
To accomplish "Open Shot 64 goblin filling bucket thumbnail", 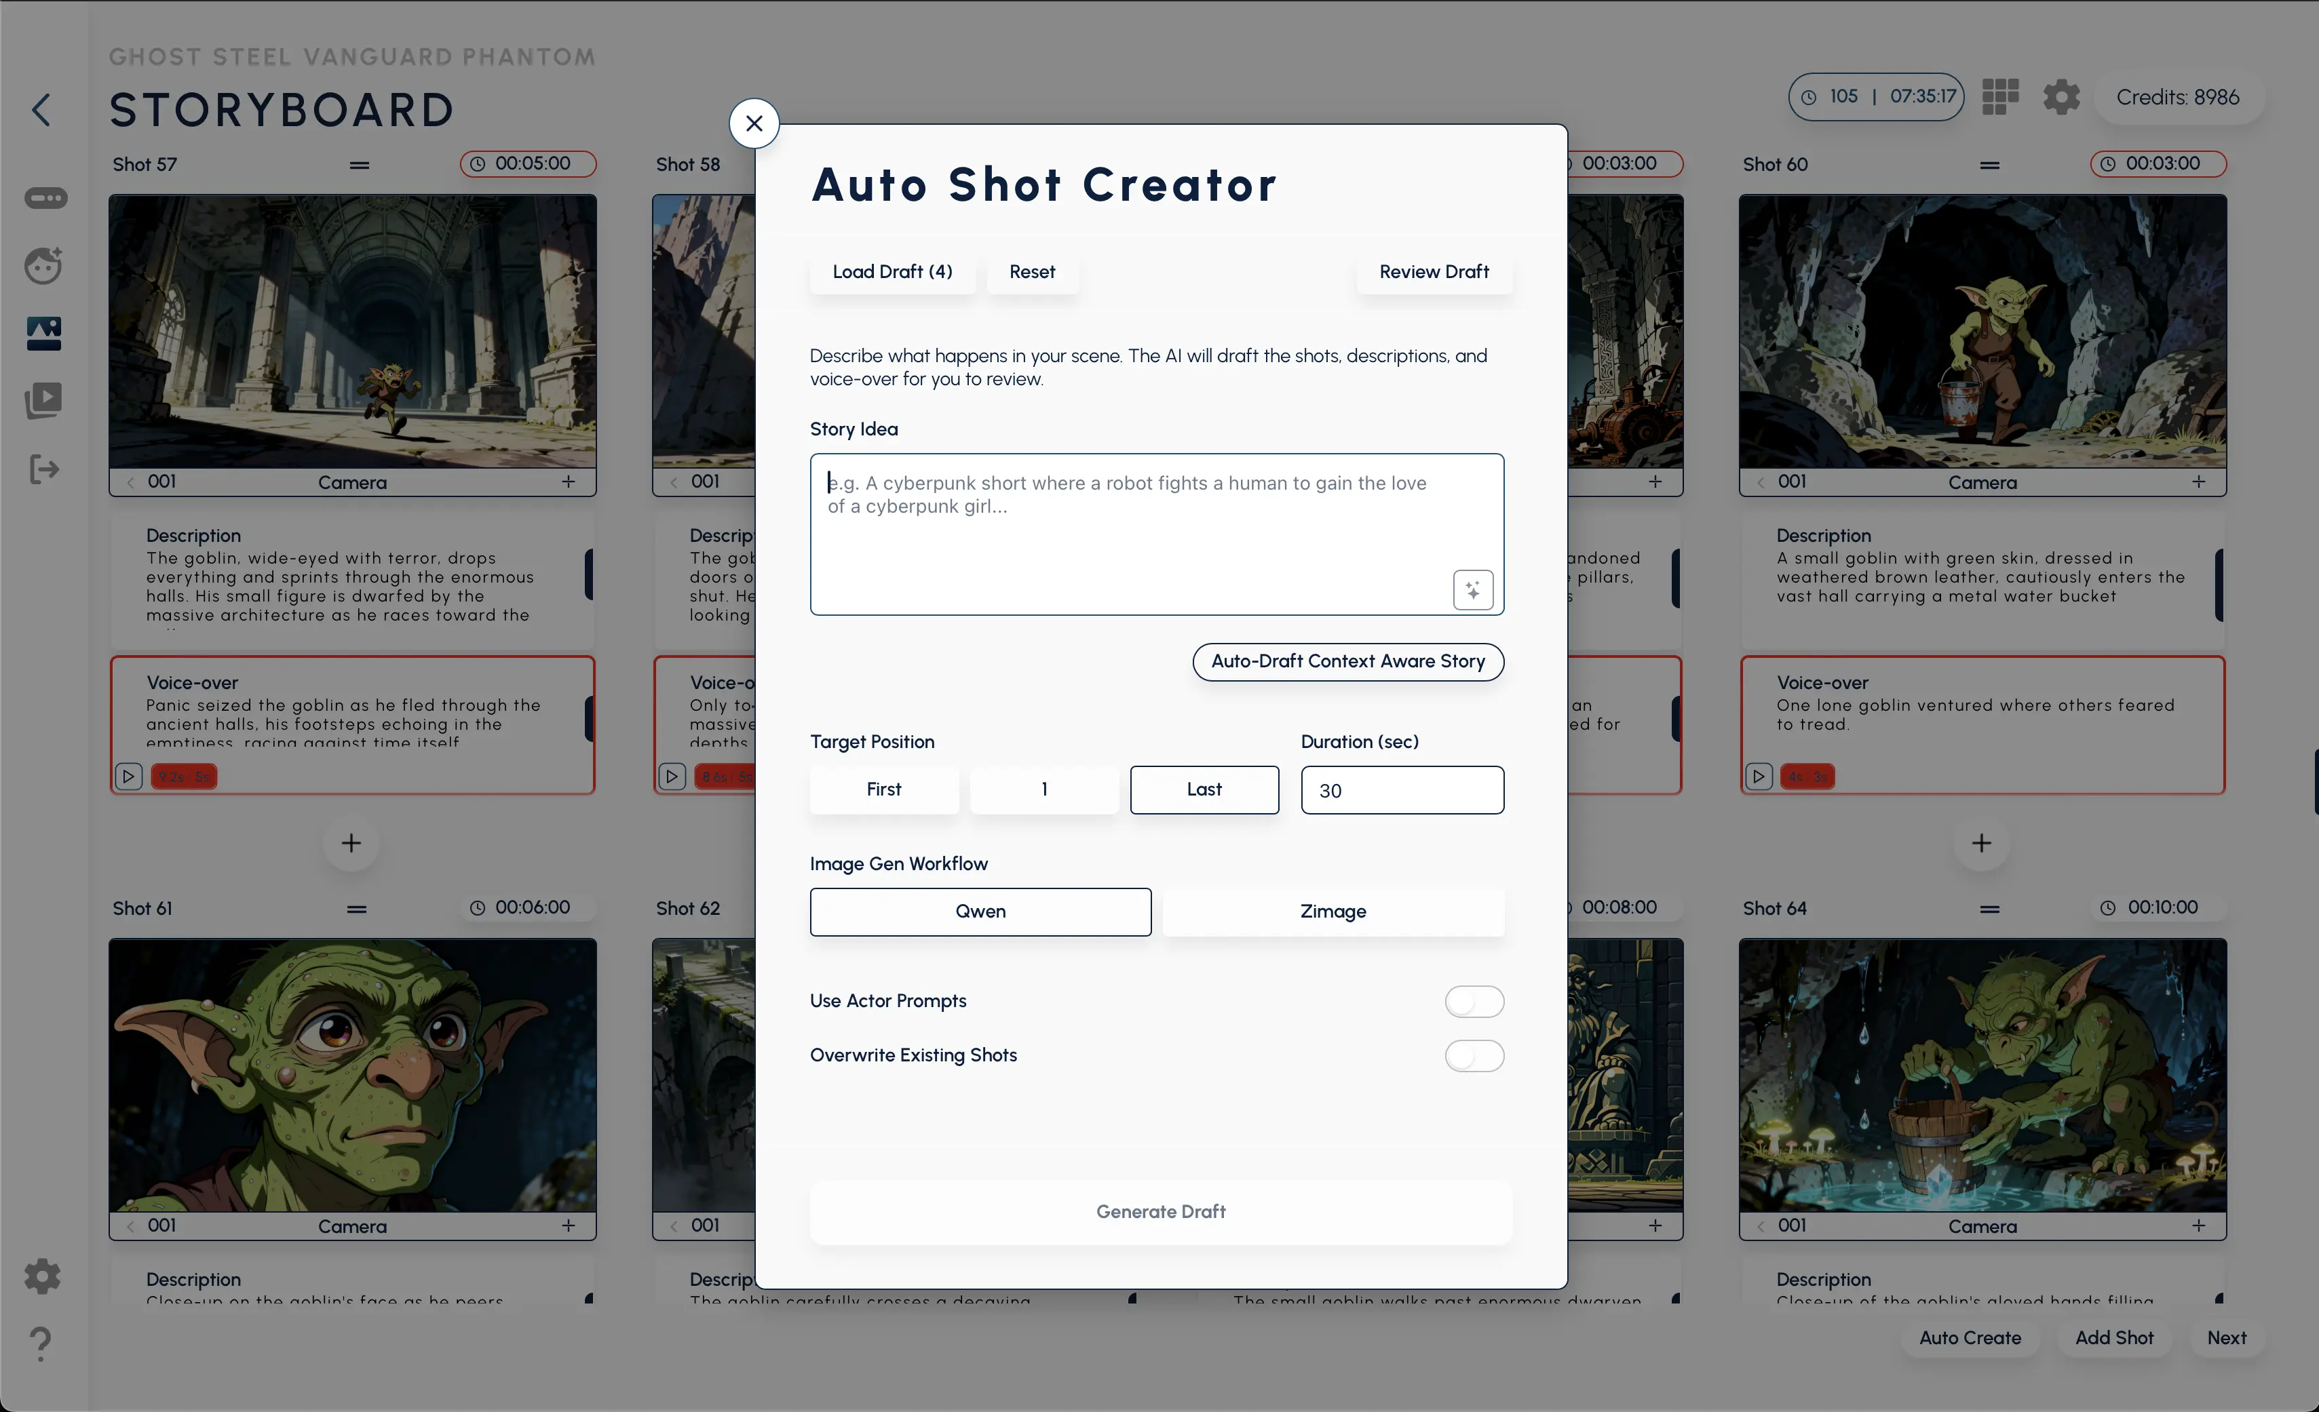I will tap(1982, 1075).
